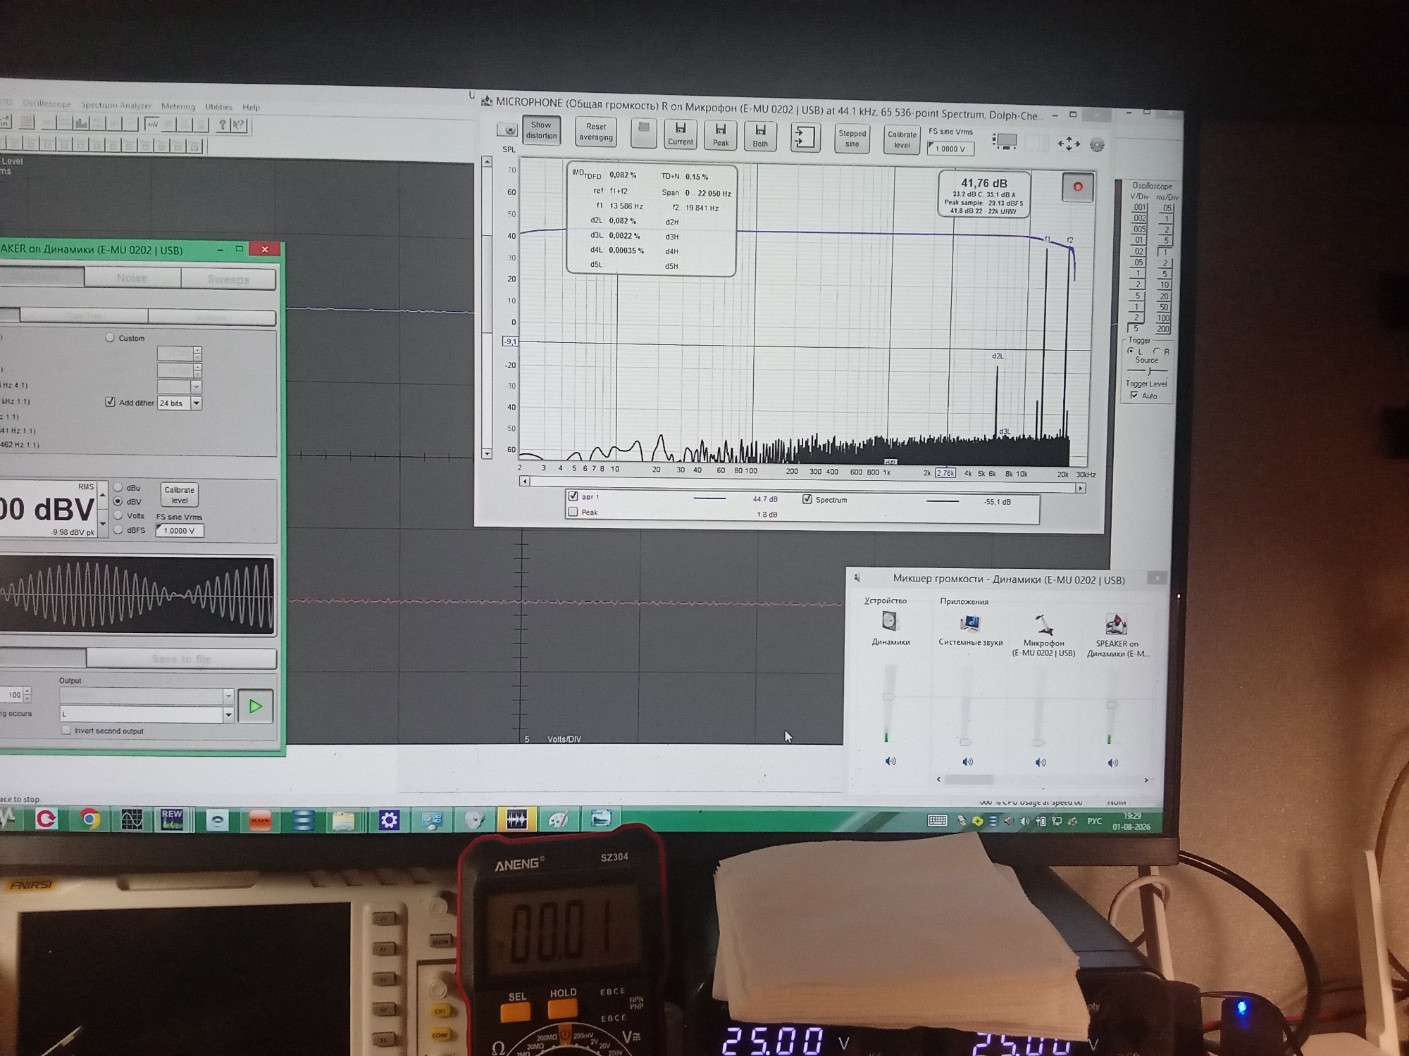
Task: Open the touch keyboard tray icon
Action: coord(937,821)
